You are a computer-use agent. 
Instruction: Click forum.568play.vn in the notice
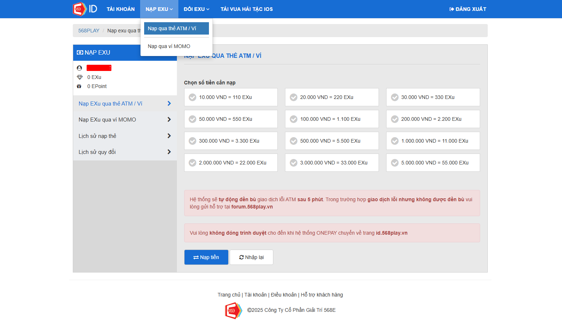tap(252, 207)
